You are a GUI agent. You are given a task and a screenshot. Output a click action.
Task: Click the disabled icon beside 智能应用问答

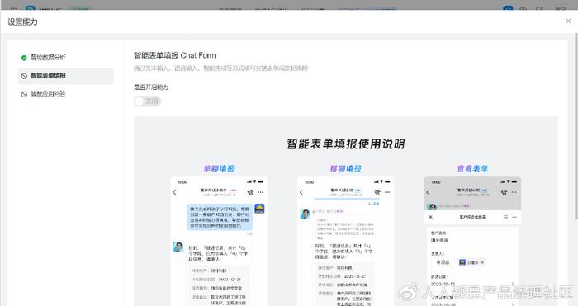pos(24,94)
